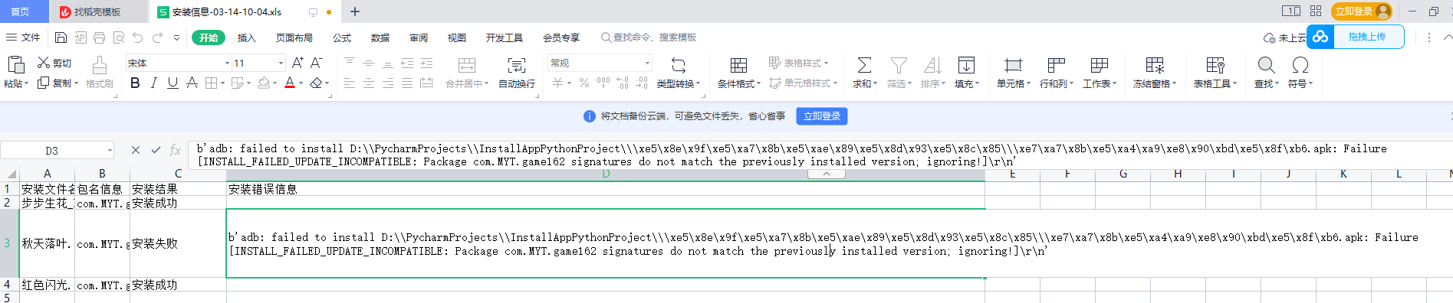Image resolution: width=1453 pixels, height=303 pixels.
Task: Apply horizontal center alignment
Action: click(x=369, y=83)
